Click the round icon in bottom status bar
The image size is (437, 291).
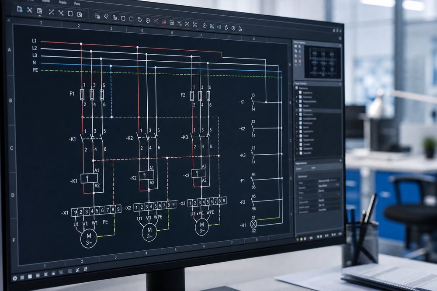tap(15, 278)
